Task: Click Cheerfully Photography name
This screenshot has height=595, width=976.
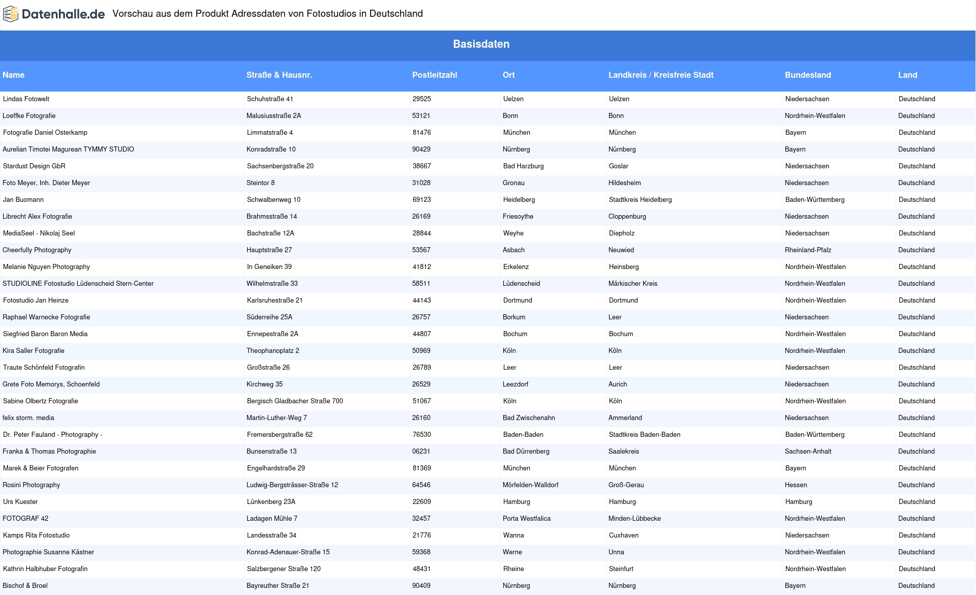Action: (x=37, y=250)
